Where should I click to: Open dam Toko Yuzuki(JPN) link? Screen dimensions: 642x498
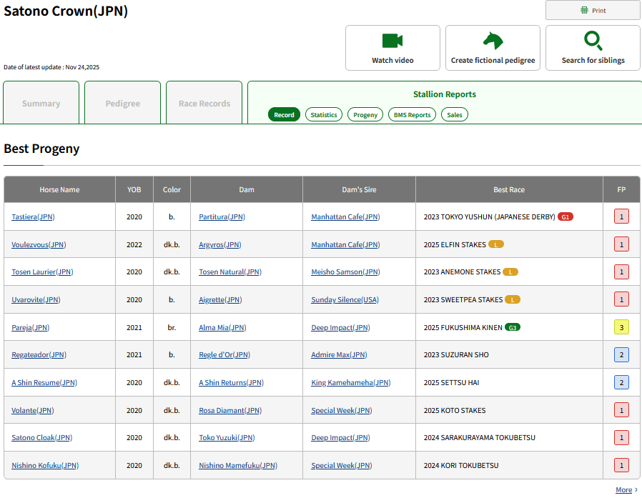(x=227, y=438)
